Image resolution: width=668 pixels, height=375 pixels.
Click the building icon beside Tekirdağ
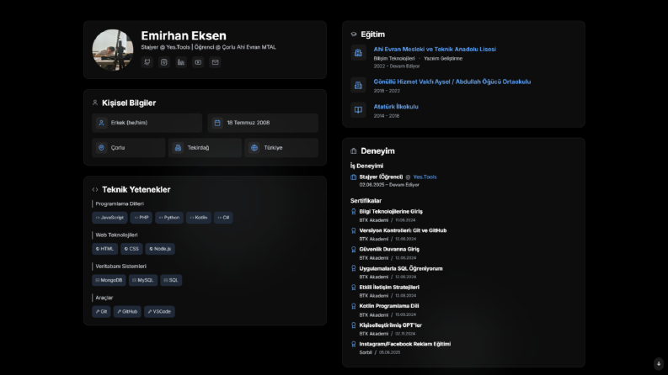coord(178,147)
